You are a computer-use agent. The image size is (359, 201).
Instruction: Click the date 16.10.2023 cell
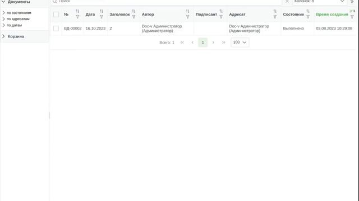click(x=95, y=28)
